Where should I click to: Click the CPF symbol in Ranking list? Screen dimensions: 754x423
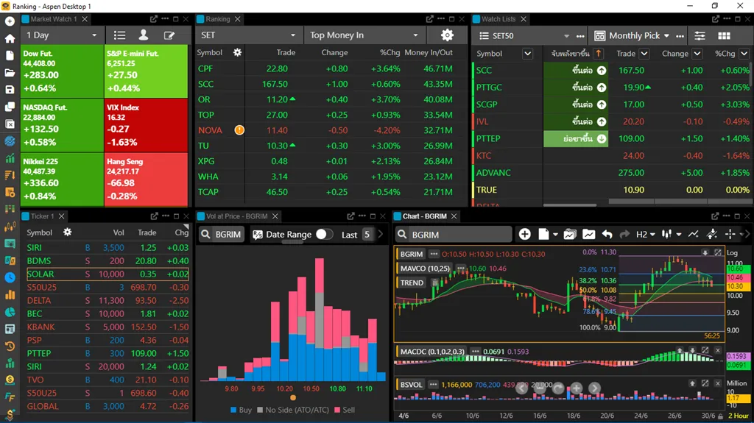pos(205,68)
